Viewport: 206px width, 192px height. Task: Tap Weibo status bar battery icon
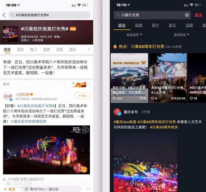coord(85,5)
